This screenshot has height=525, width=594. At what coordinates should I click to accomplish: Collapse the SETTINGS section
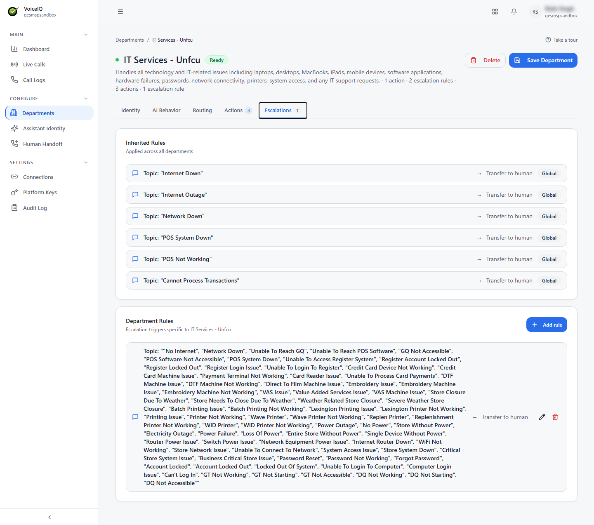(86, 162)
